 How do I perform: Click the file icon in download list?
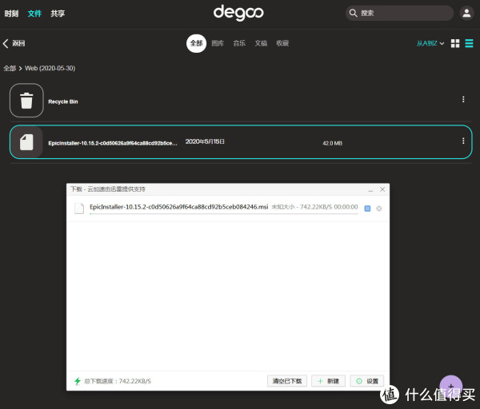coord(79,208)
